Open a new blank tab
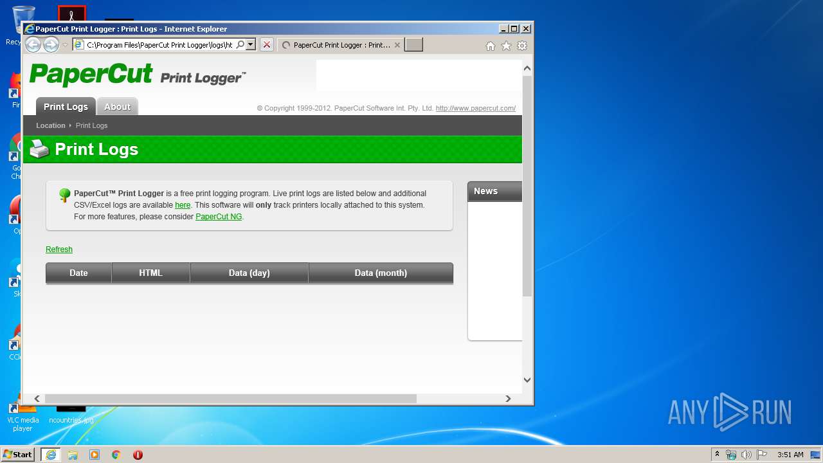The height and width of the screenshot is (463, 823). click(413, 44)
